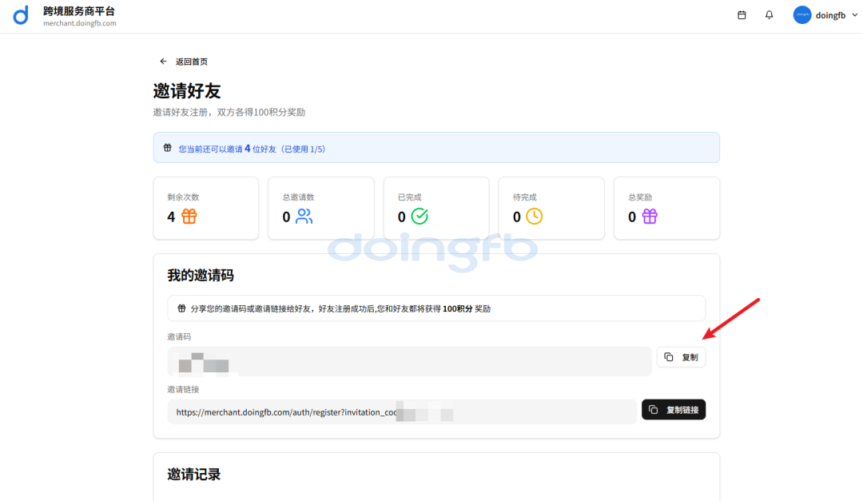Click the 100积分 reward info notice

[436, 308]
